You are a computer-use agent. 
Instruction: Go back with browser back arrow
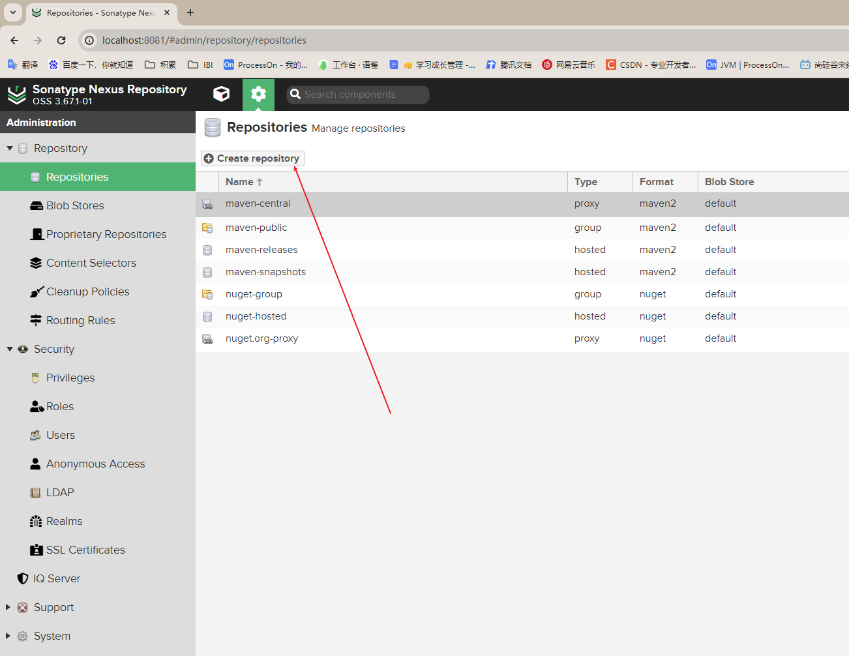[x=14, y=40]
